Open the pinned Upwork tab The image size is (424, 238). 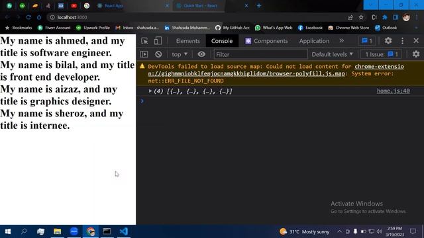tap(22, 6)
